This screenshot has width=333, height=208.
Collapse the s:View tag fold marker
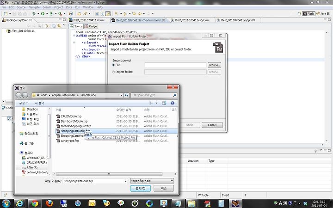coord(74,36)
